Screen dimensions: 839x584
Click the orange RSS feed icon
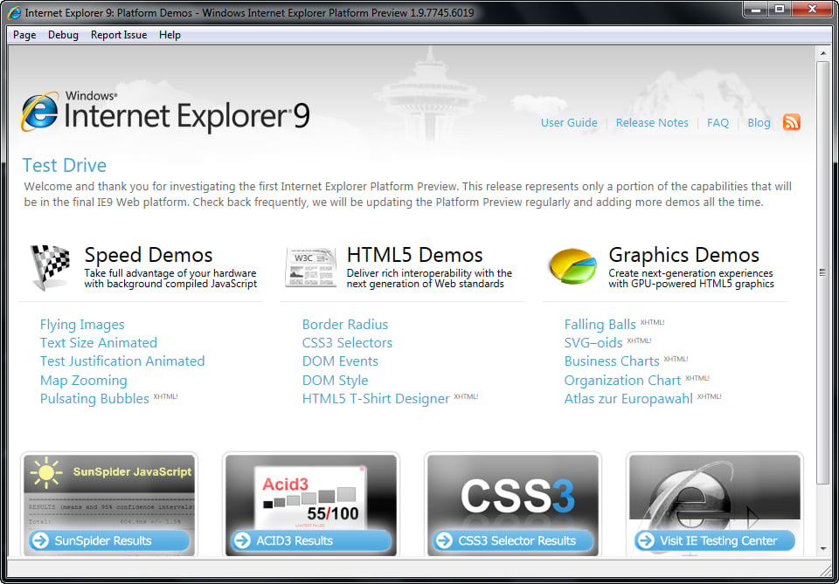792,122
